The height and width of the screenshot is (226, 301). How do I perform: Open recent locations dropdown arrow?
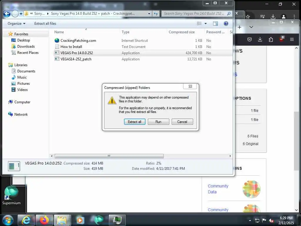[21, 14]
